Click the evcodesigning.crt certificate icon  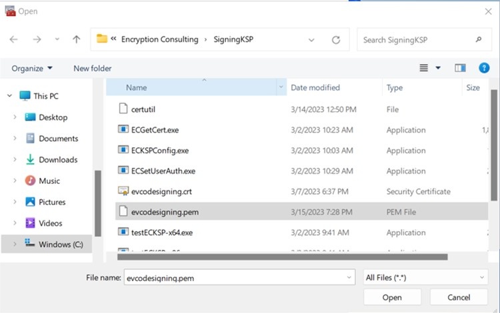point(123,190)
